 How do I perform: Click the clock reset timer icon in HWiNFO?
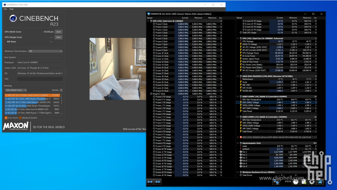296,182
